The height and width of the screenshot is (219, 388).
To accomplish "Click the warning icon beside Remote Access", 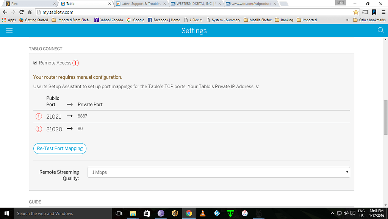I will tap(76, 63).
